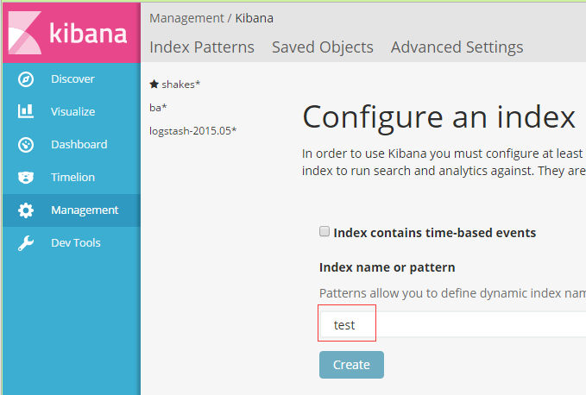Select the logstash-2015.05* index pattern

coord(192,131)
